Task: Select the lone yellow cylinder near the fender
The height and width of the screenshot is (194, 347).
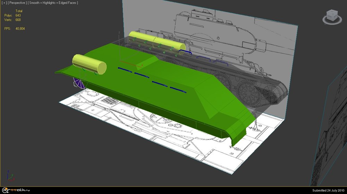Action: tap(89, 64)
